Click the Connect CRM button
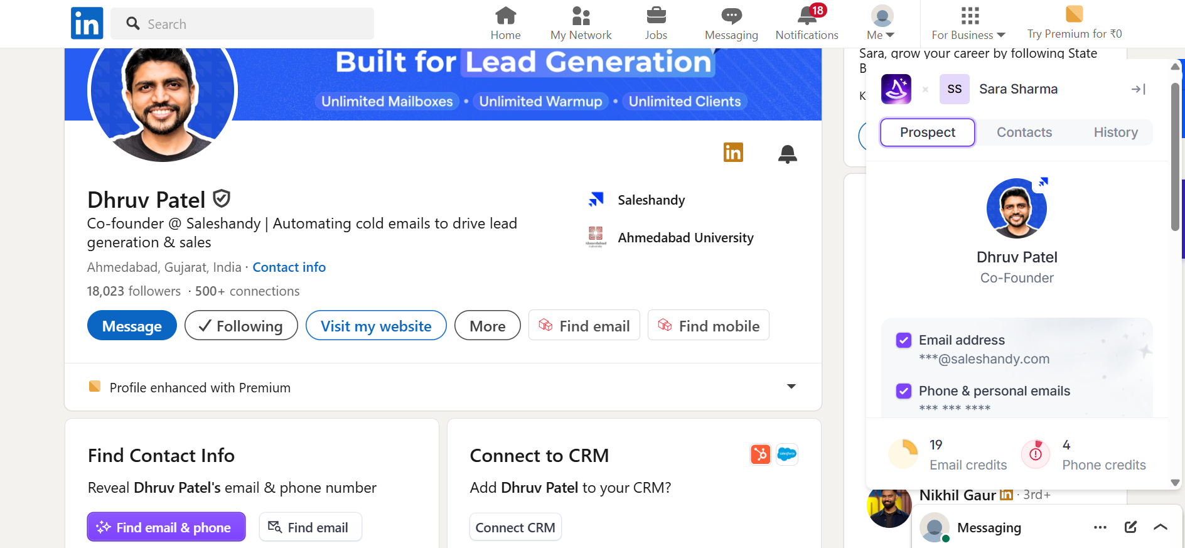Screen dimensions: 1185x548 515,527
